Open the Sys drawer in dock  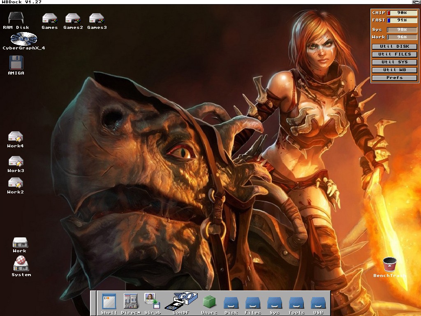pos(275,303)
